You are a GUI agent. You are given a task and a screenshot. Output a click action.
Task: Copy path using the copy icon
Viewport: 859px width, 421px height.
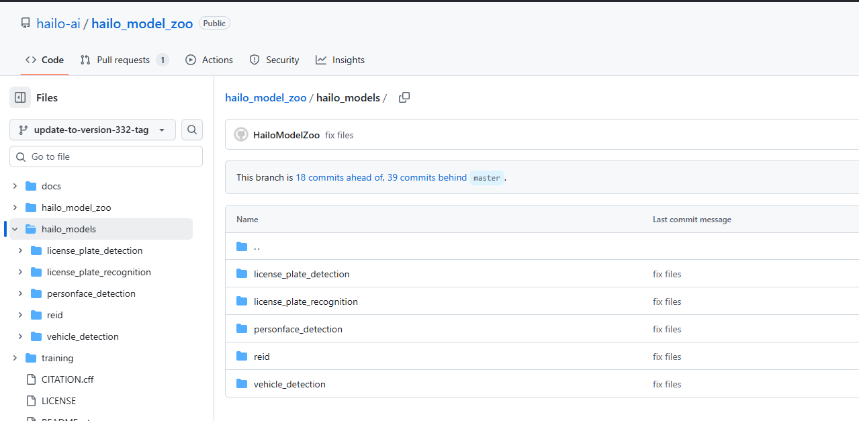pyautogui.click(x=404, y=97)
